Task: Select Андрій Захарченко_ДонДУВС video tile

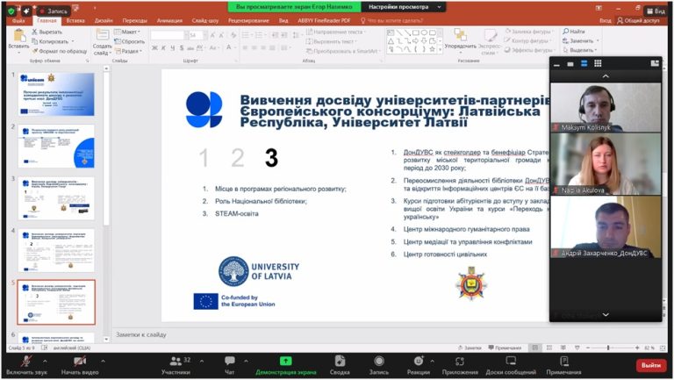Action: 606,227
